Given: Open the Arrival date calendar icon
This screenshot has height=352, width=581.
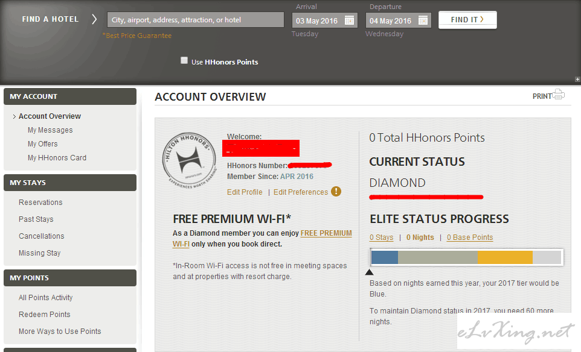Looking at the screenshot, I should pyautogui.click(x=349, y=20).
